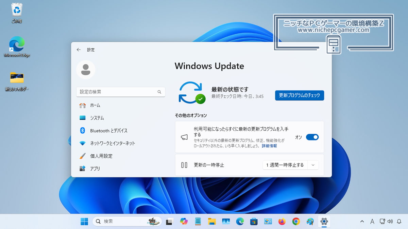Launch Firefox from the taskbar

[x=282, y=222]
